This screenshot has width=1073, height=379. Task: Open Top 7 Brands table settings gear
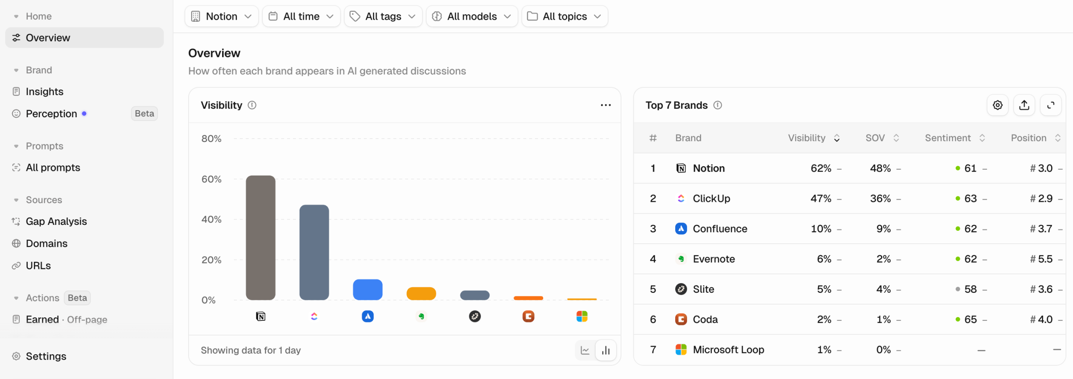[x=998, y=105]
